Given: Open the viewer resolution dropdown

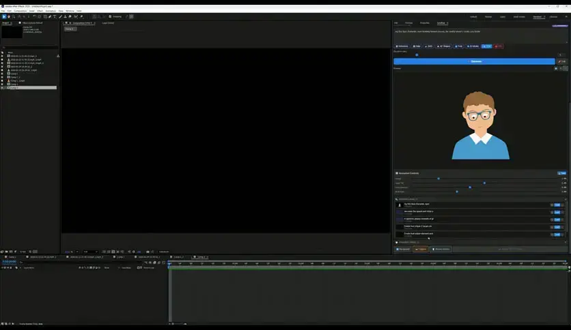Looking at the screenshot, I should tap(90, 252).
